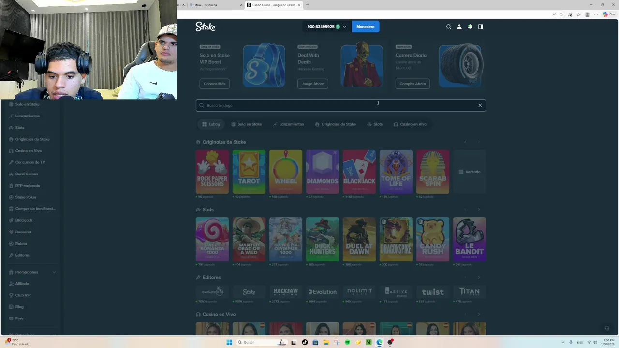Open the Duck Hunters slot
Image resolution: width=619 pixels, height=348 pixels.
point(323,239)
